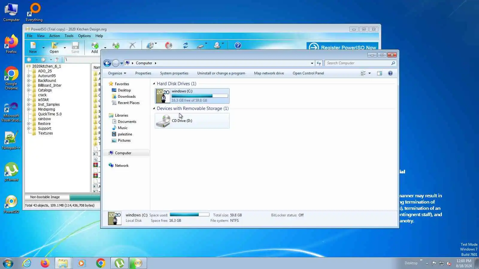Click Properties in Explorer command bar
479x269 pixels.
coord(143,73)
